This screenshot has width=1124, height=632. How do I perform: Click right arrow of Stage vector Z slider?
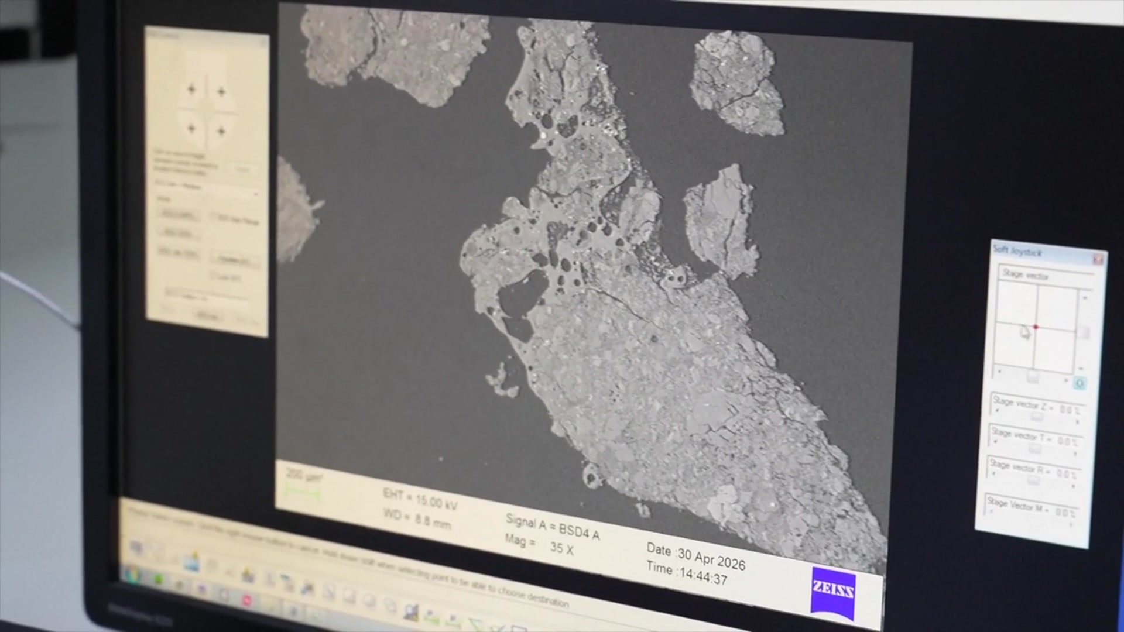(1077, 422)
